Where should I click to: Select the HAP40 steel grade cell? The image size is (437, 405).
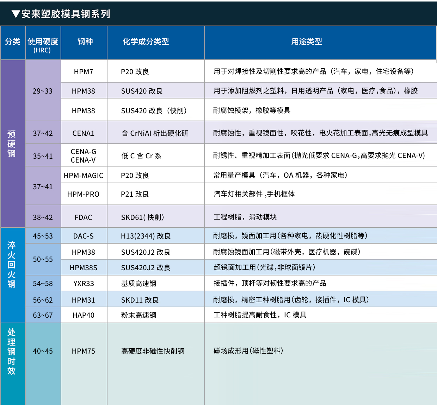pyautogui.click(x=84, y=315)
